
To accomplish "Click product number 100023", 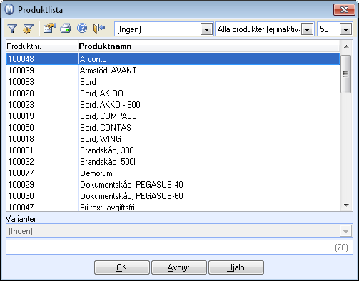I will tap(21, 105).
